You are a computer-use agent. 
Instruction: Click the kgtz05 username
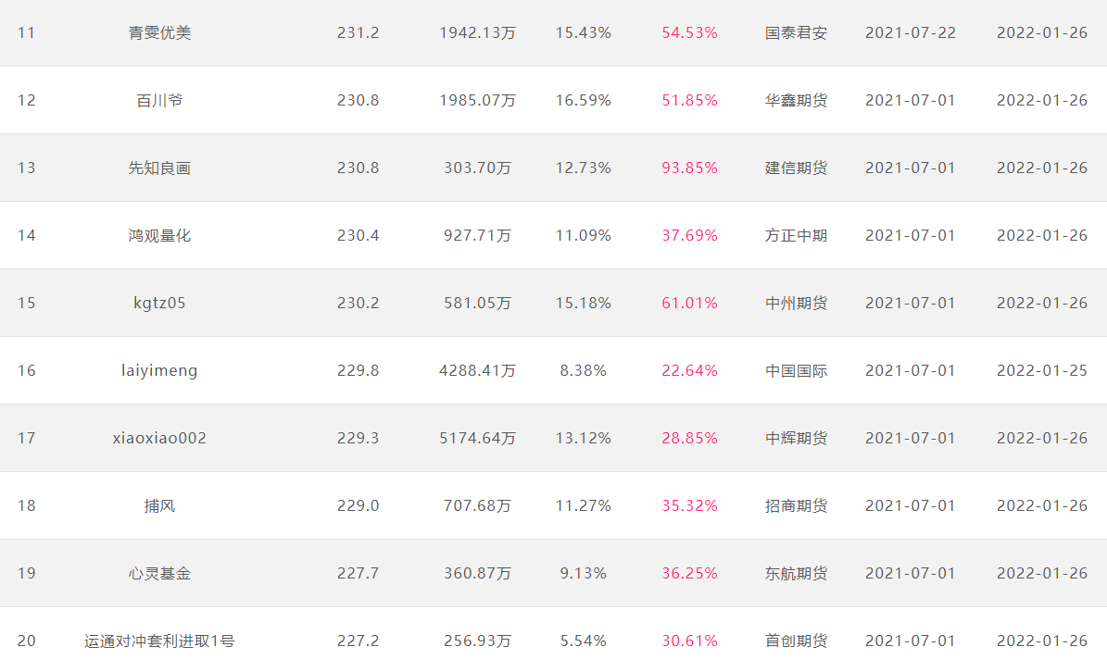coord(159,304)
